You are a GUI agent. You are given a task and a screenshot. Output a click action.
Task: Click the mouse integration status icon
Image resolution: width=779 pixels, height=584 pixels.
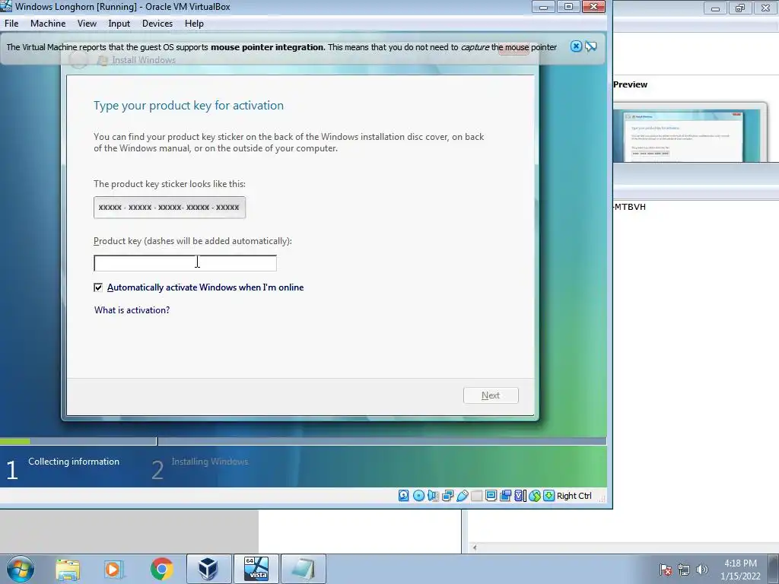(x=535, y=496)
